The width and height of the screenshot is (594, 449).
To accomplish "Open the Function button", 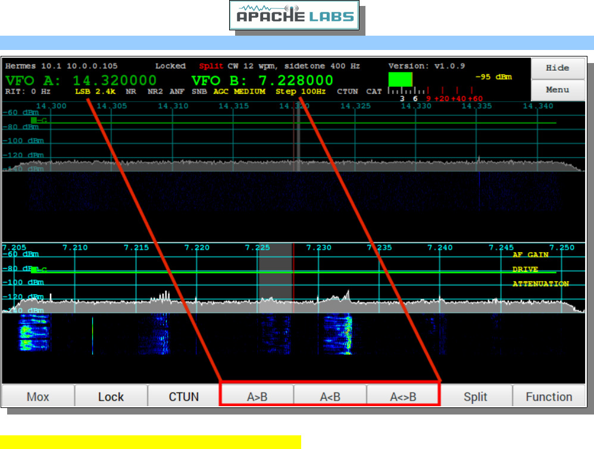I will click(549, 397).
